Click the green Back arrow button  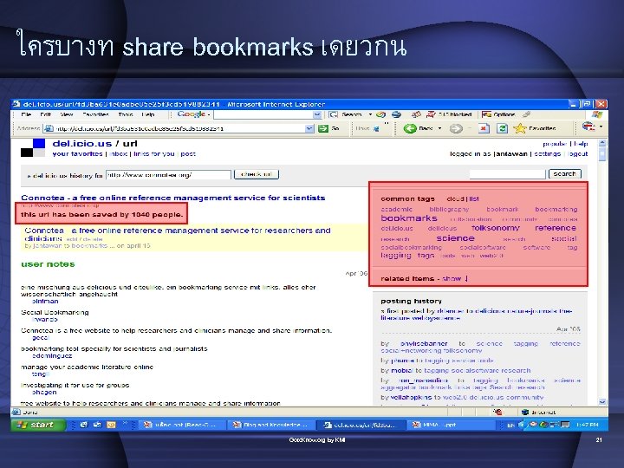tap(409, 128)
